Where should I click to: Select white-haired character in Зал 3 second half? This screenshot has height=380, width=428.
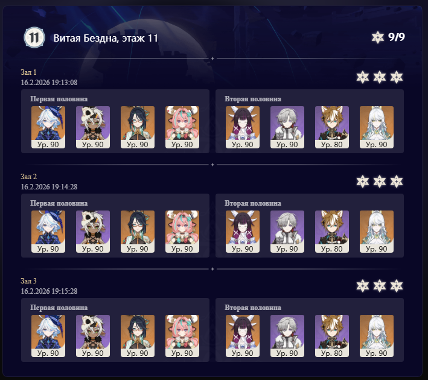click(377, 336)
